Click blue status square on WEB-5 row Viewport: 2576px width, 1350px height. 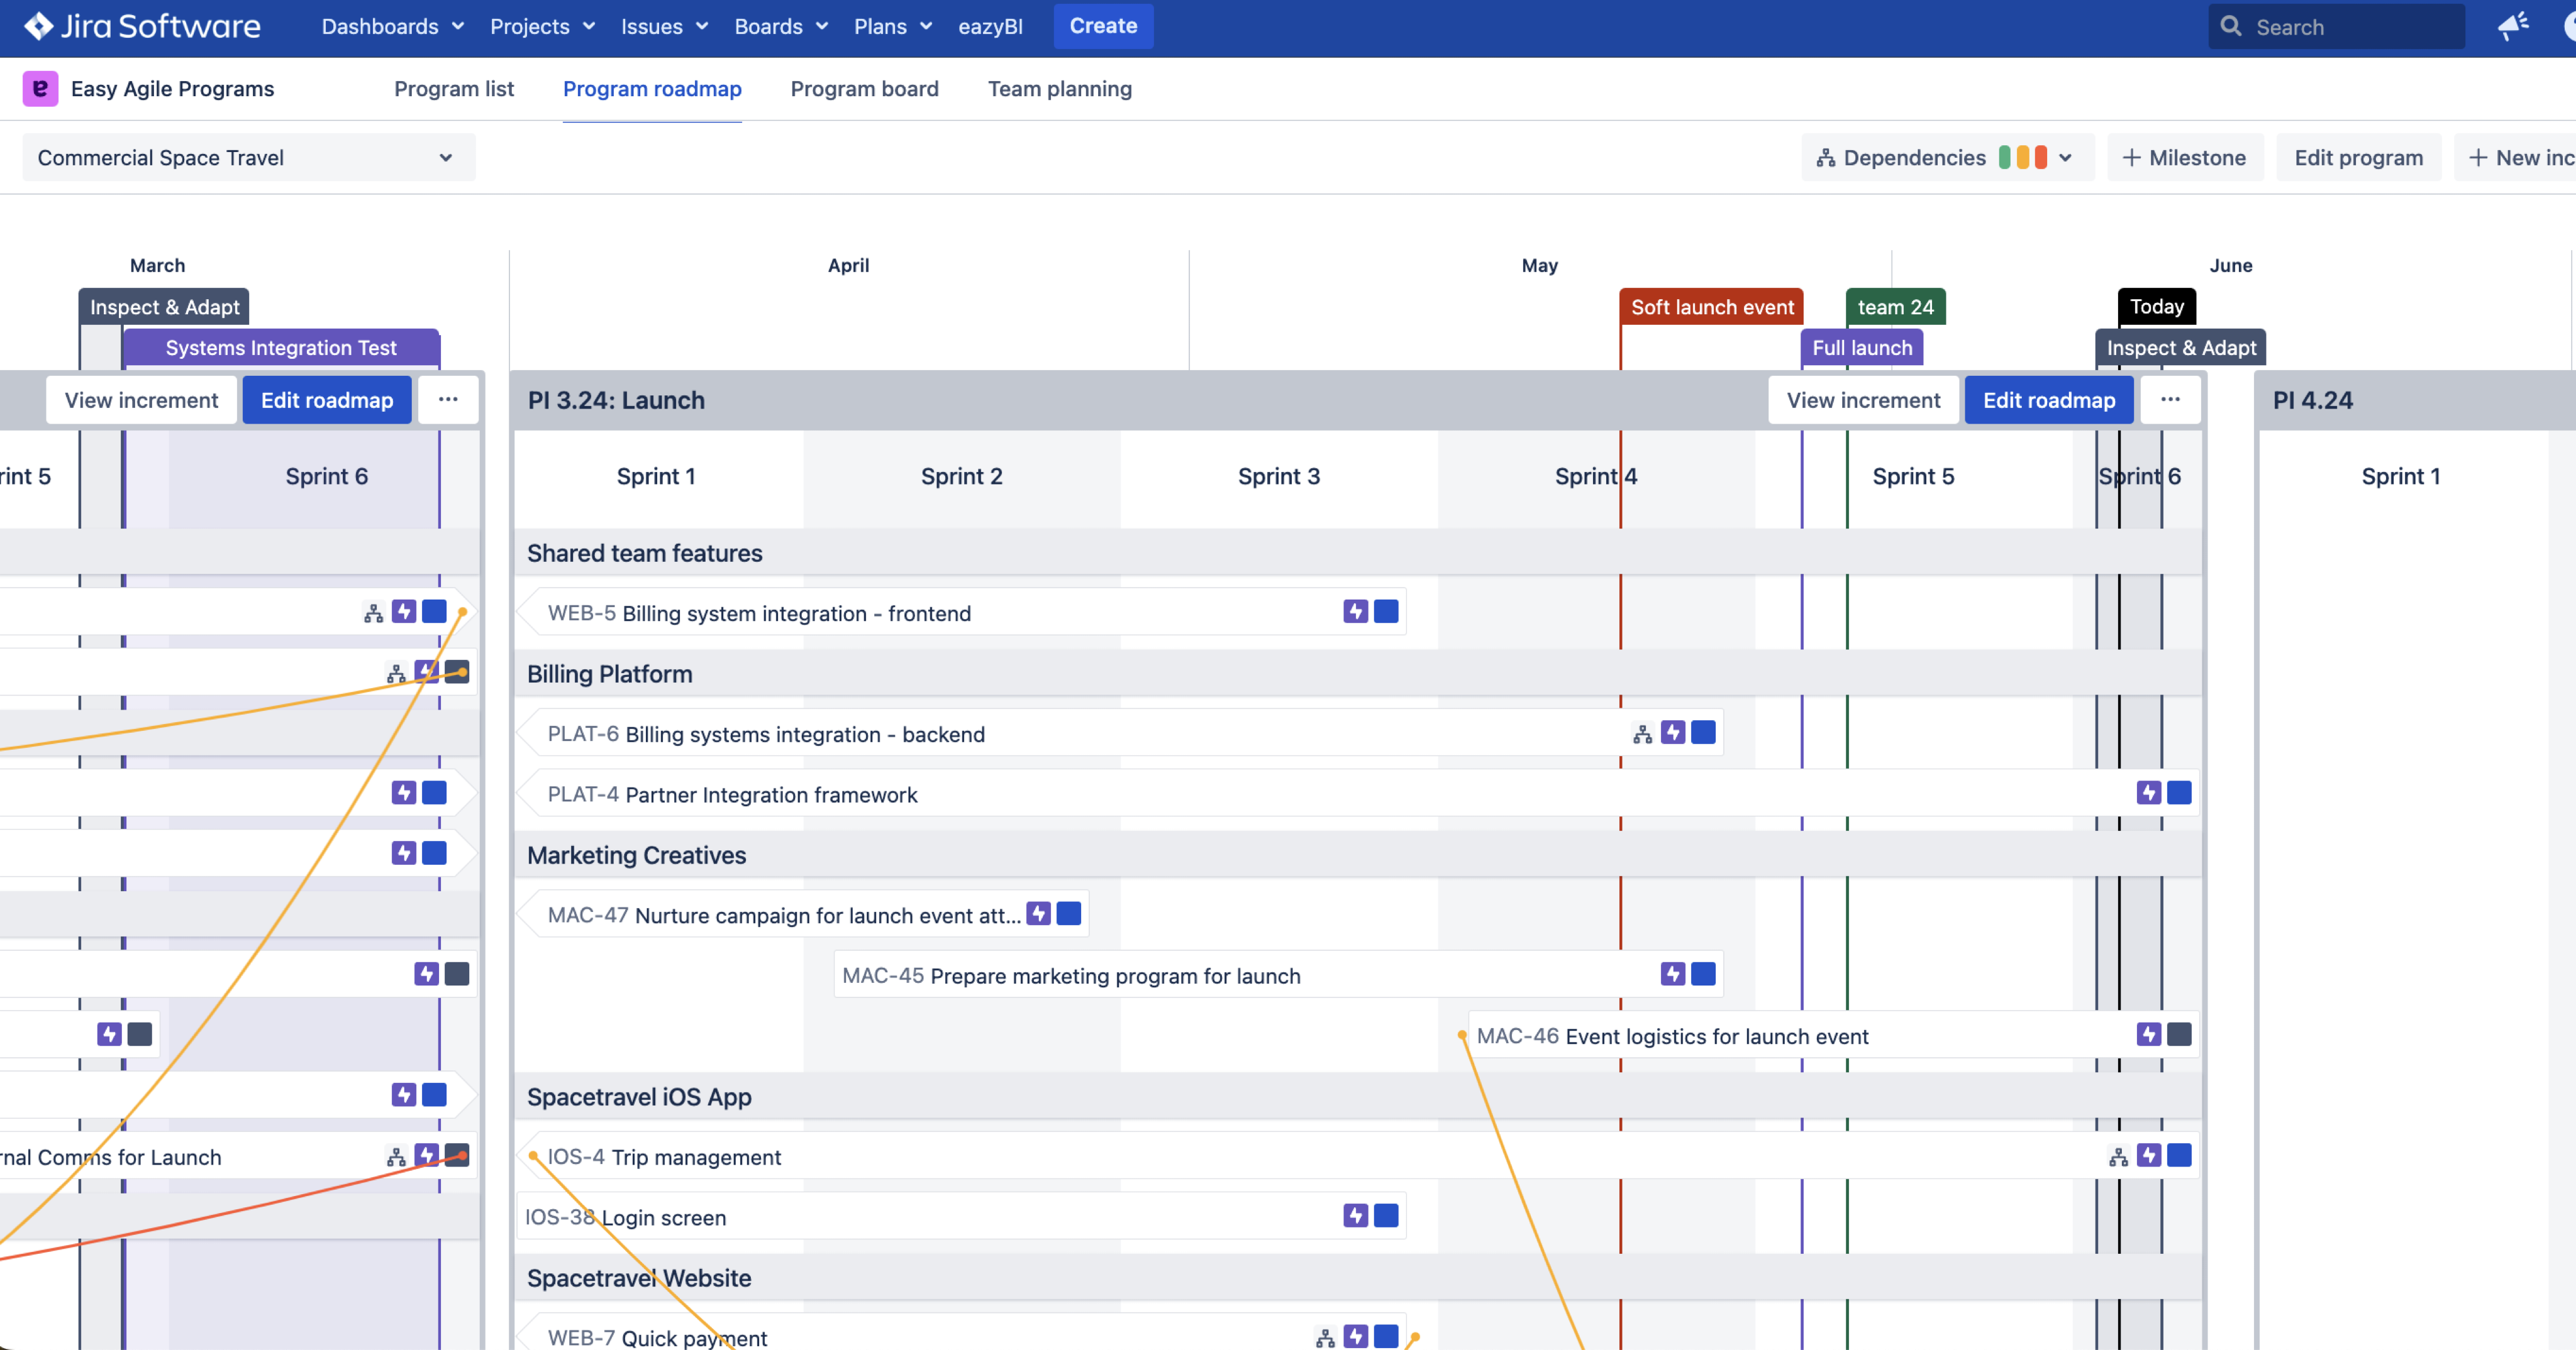[x=1386, y=612]
